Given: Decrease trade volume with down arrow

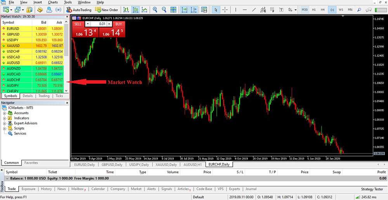Looking at the screenshot, I should (x=88, y=24).
